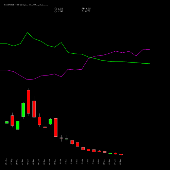170x170 pixels.
Task: Click the long red candle above 09 Jun
Action: 56,128
